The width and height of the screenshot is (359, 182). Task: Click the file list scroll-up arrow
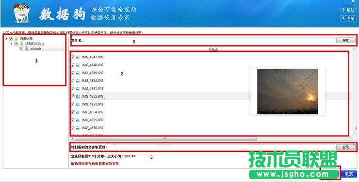coord(355,49)
